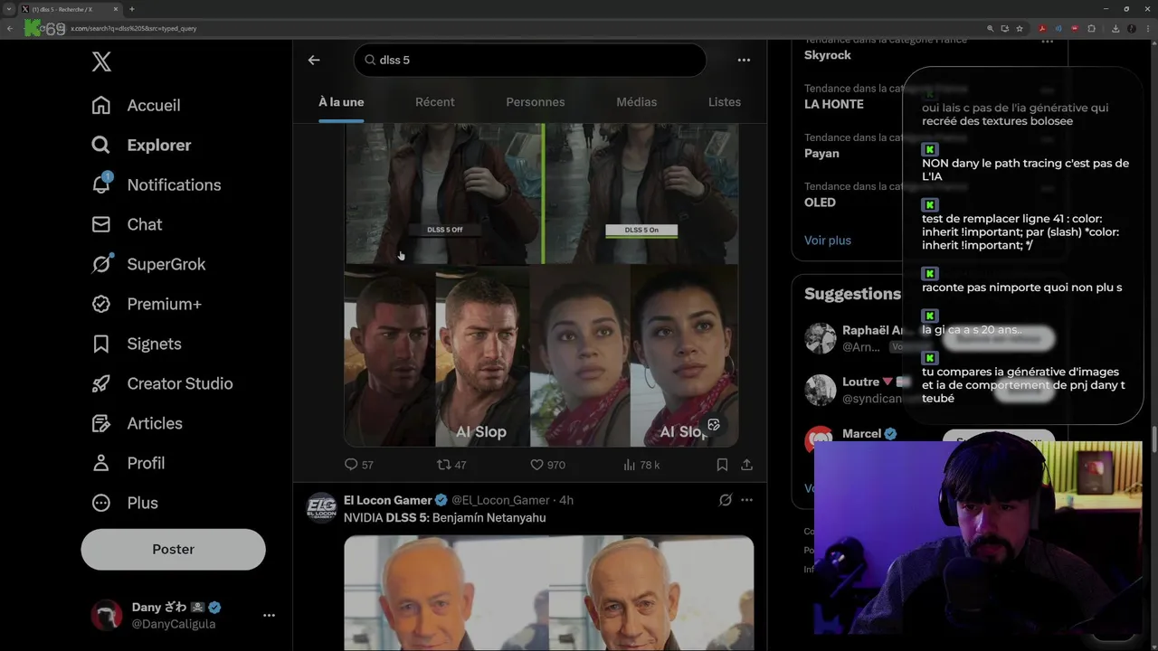This screenshot has width=1158, height=651.
Task: Select the dlss 5 Recherche browser tab
Action: point(70,8)
